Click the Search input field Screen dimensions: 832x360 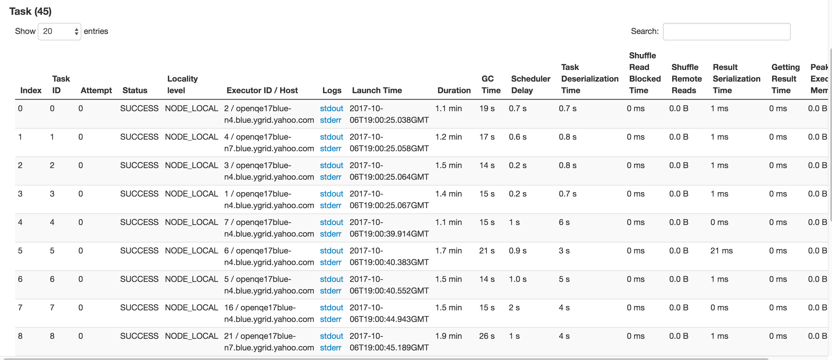(x=726, y=31)
